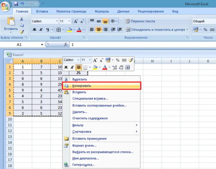This screenshot has width=216, height=169.
Task: Open the Name Box dropdown arrow
Action: tap(42, 45)
